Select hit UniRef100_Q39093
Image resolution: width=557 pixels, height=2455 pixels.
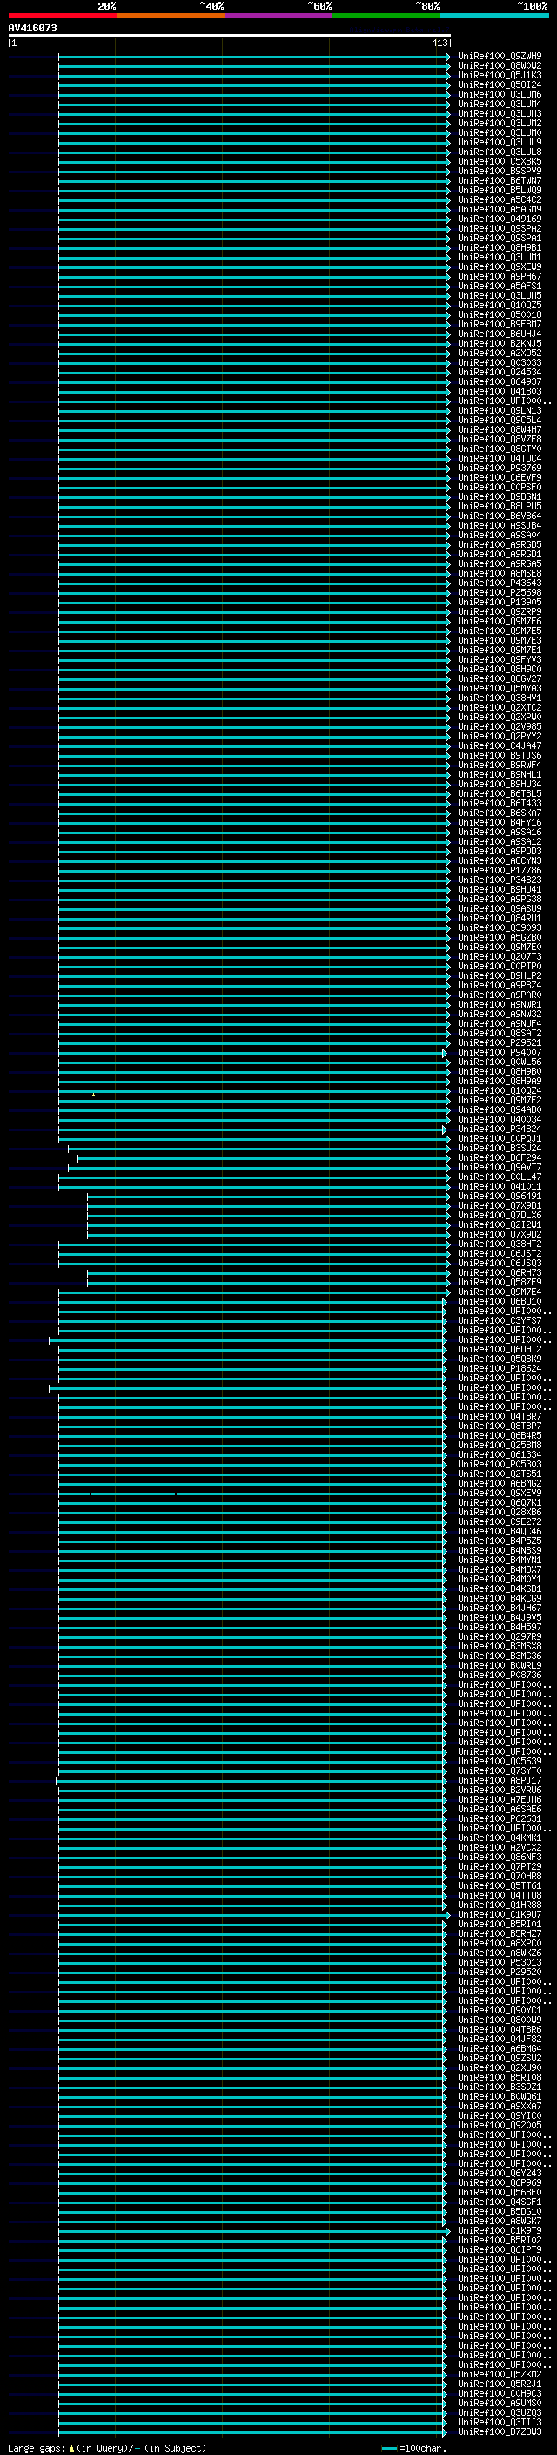[500, 928]
